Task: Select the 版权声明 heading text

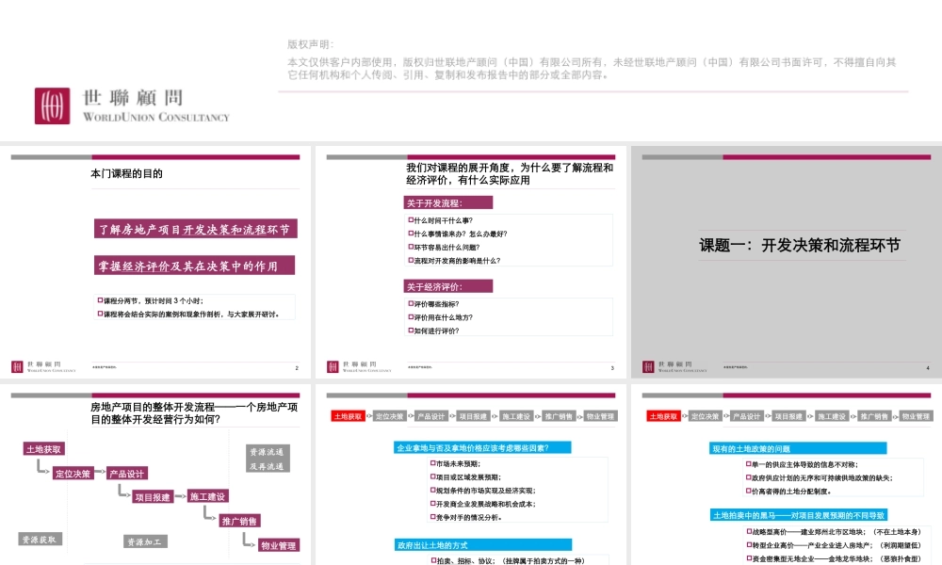Action: tap(310, 44)
